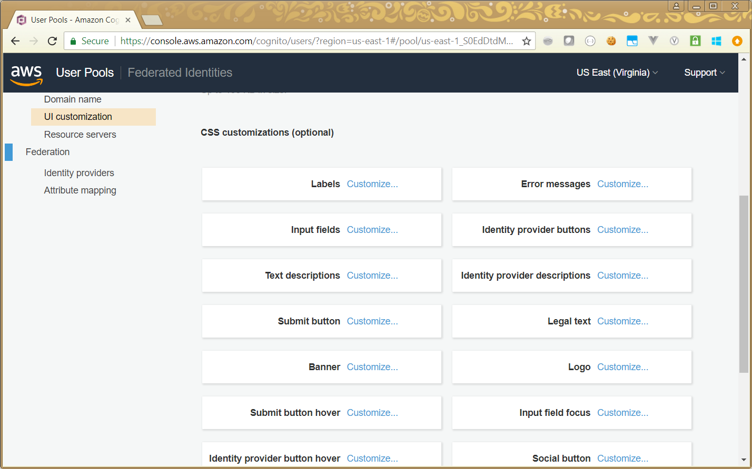Switch to Federated Identities
This screenshot has width=752, height=469.
point(180,73)
